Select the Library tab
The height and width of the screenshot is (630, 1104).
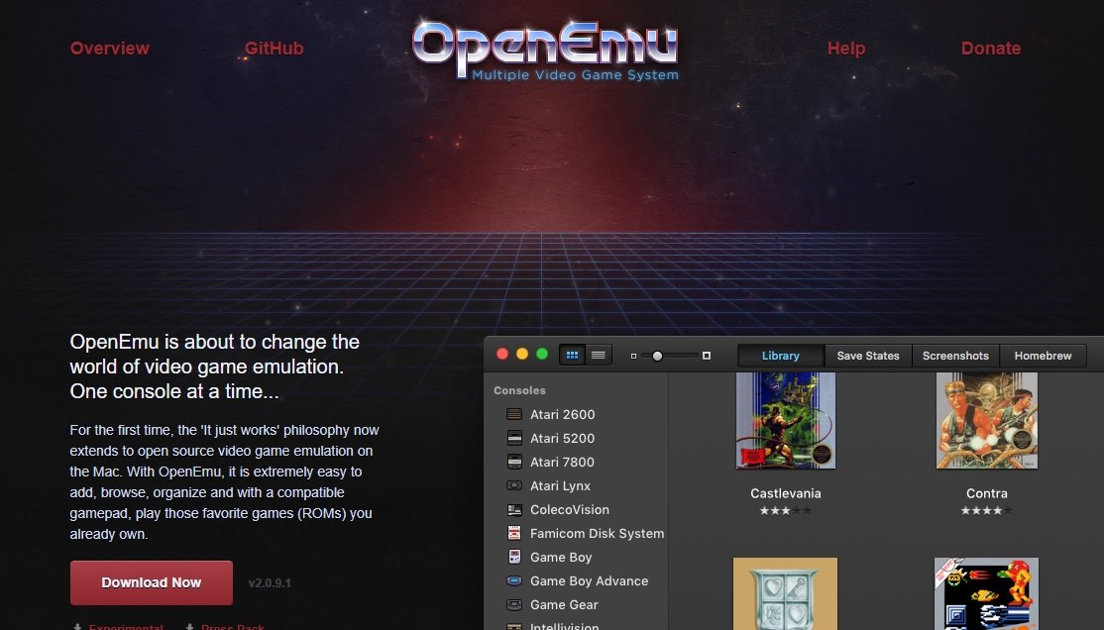[x=780, y=356]
